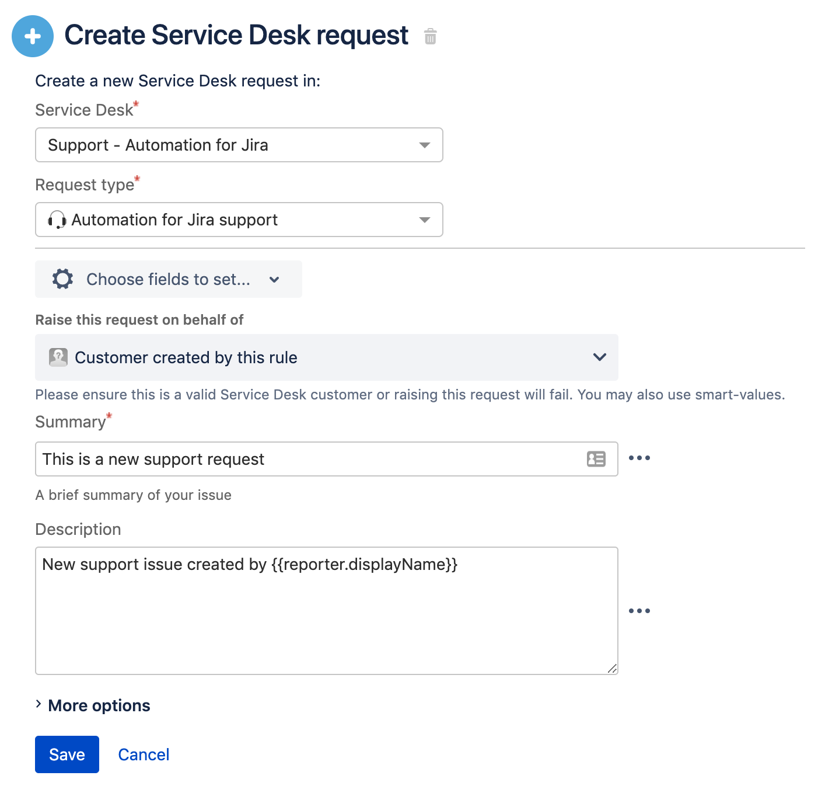The image size is (825, 793).
Task: Expand Choose fields to set menu
Action: pyautogui.click(x=169, y=279)
